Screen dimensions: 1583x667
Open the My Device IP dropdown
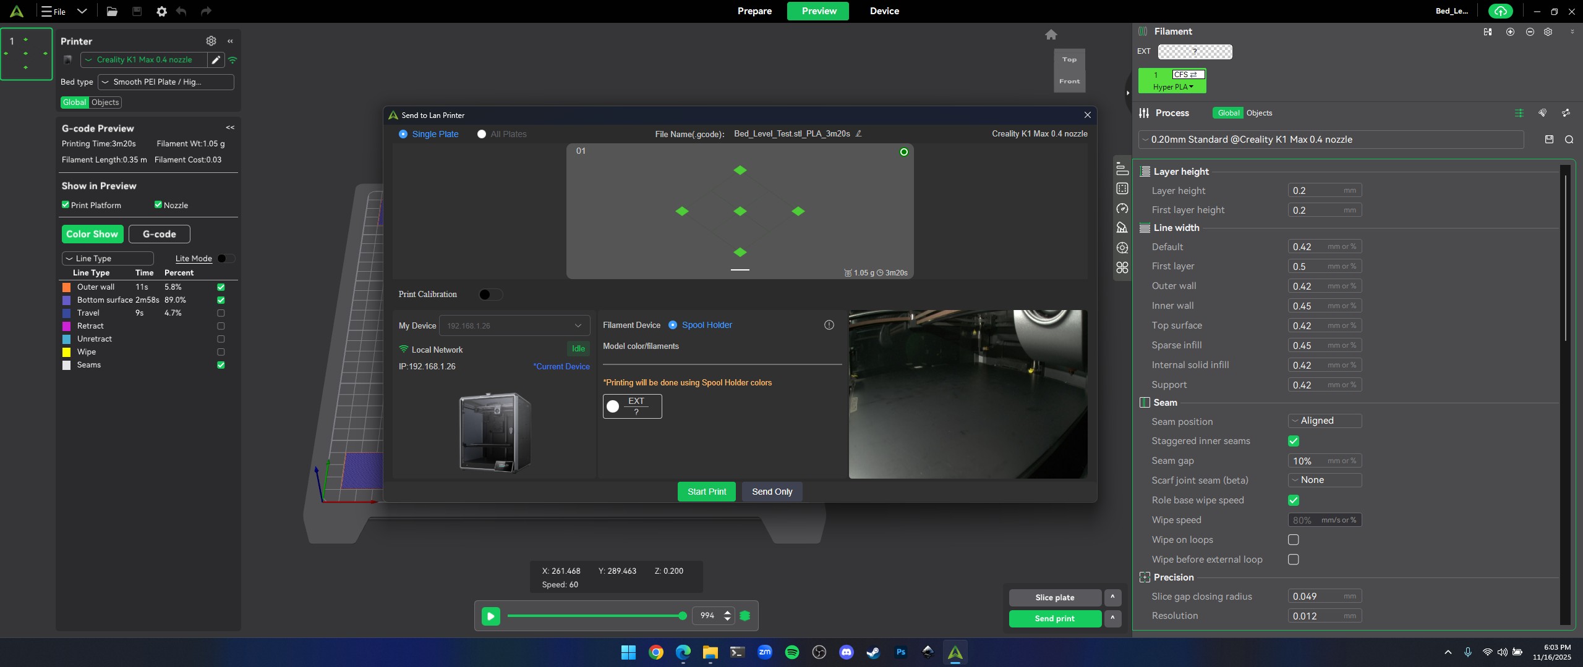click(514, 325)
